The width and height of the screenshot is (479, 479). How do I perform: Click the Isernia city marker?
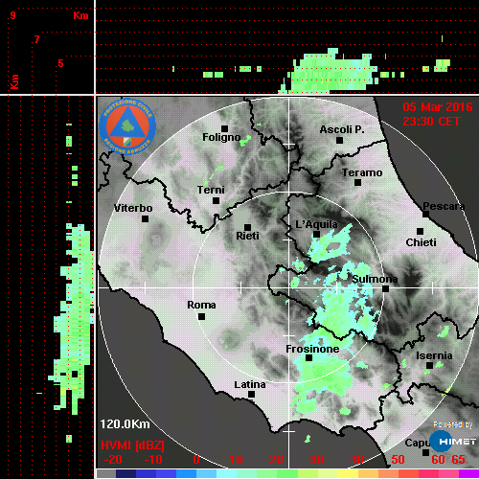pyautogui.click(x=430, y=365)
